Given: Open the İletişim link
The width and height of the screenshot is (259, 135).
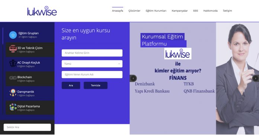Looking at the screenshot, I should (x=227, y=11).
